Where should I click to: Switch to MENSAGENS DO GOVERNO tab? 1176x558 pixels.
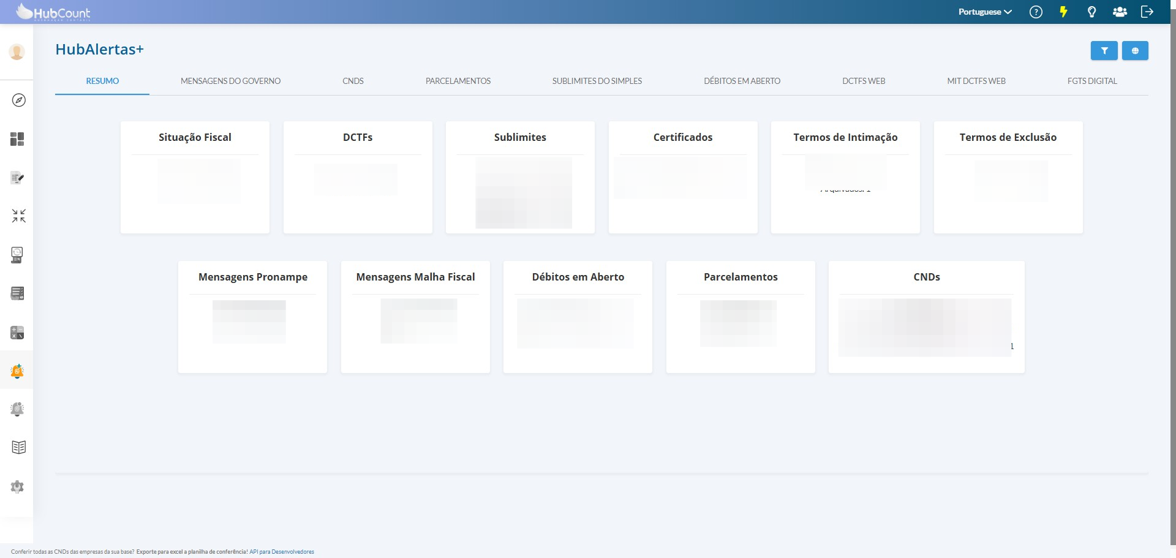point(230,81)
